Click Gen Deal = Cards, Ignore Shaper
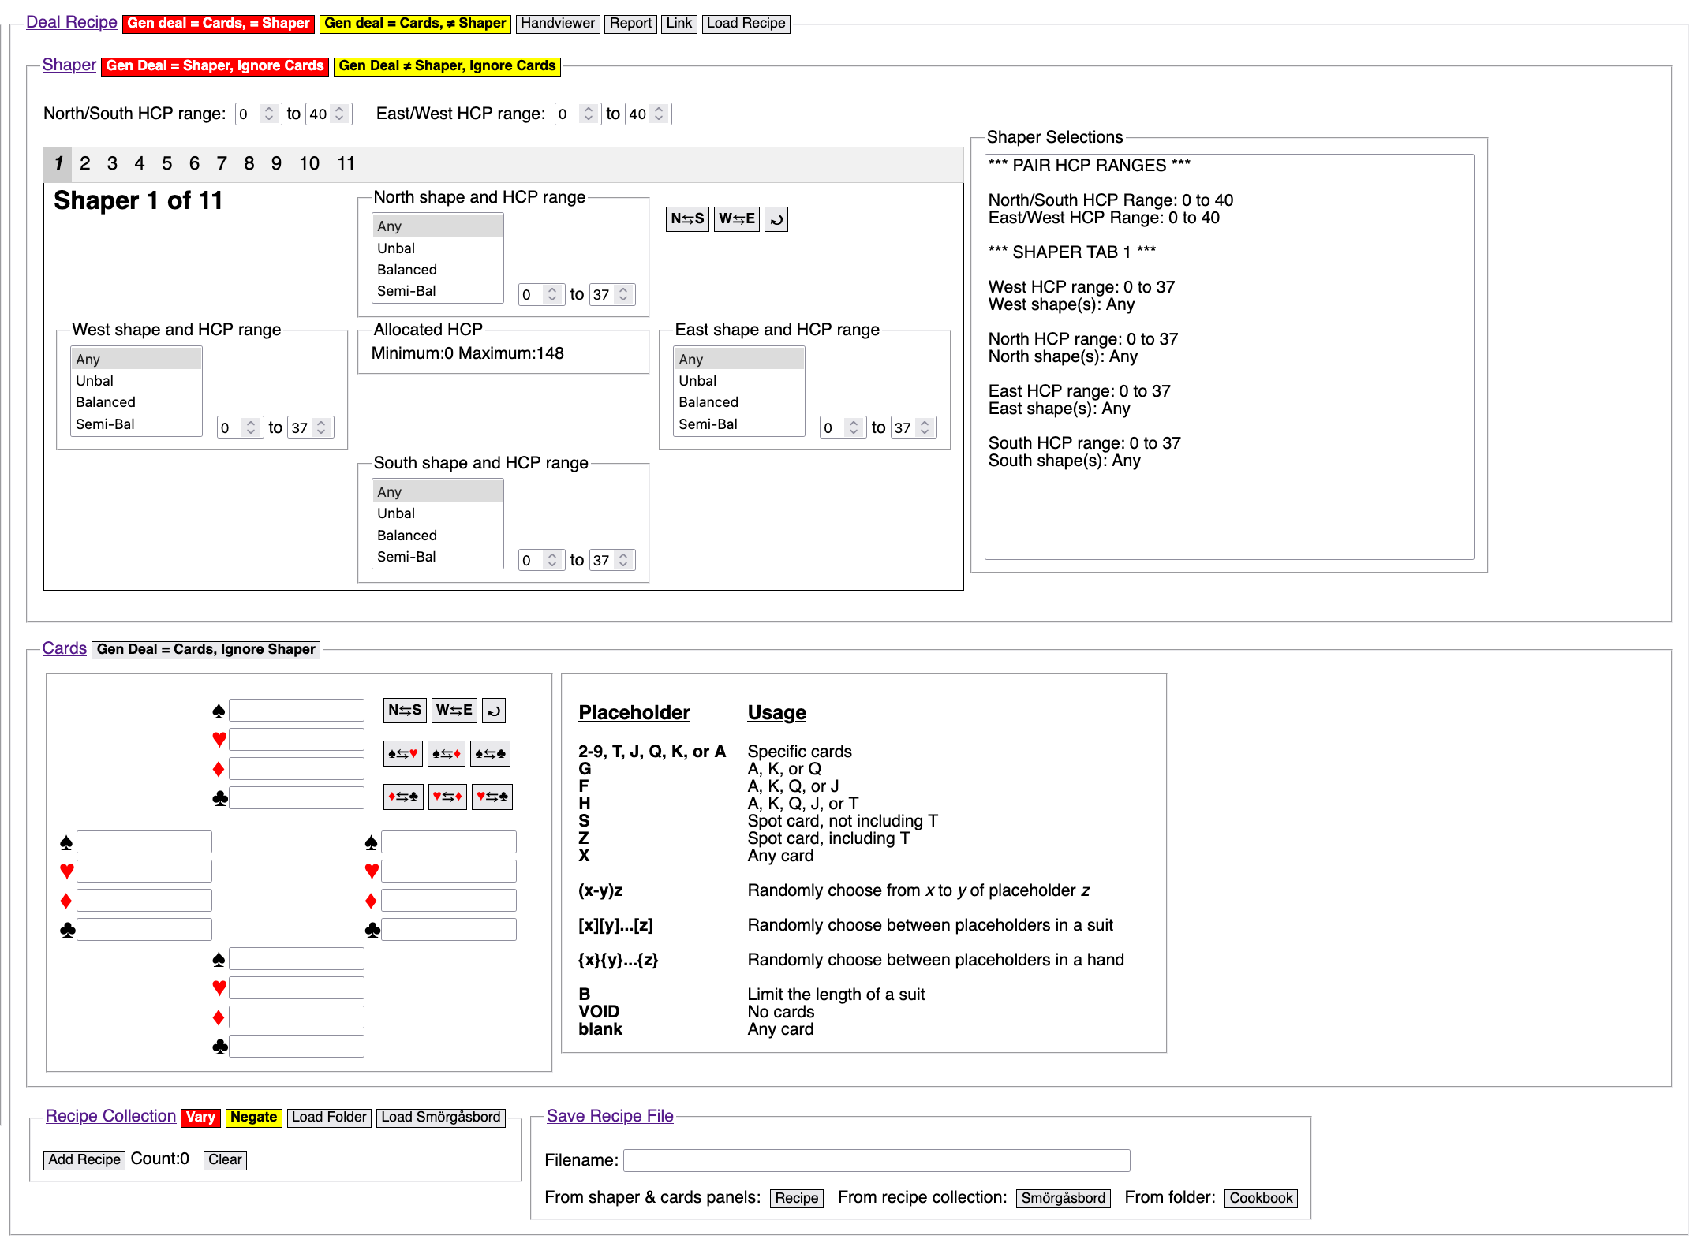The image size is (1701, 1254). [x=206, y=650]
